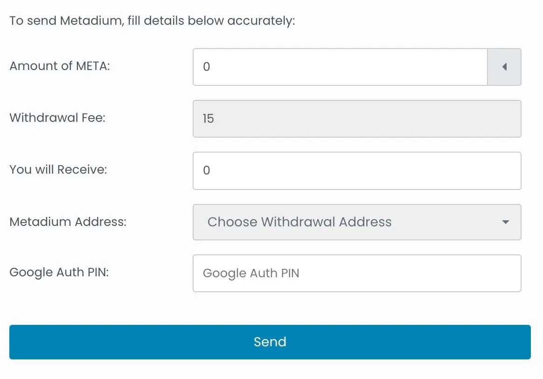This screenshot has width=543, height=379.
Task: Click the "Google Auth PIN:" label text
Action: tap(59, 272)
